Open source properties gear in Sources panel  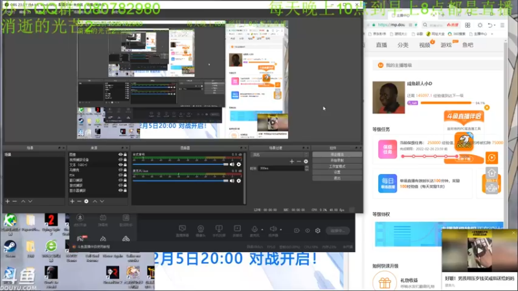pos(86,201)
